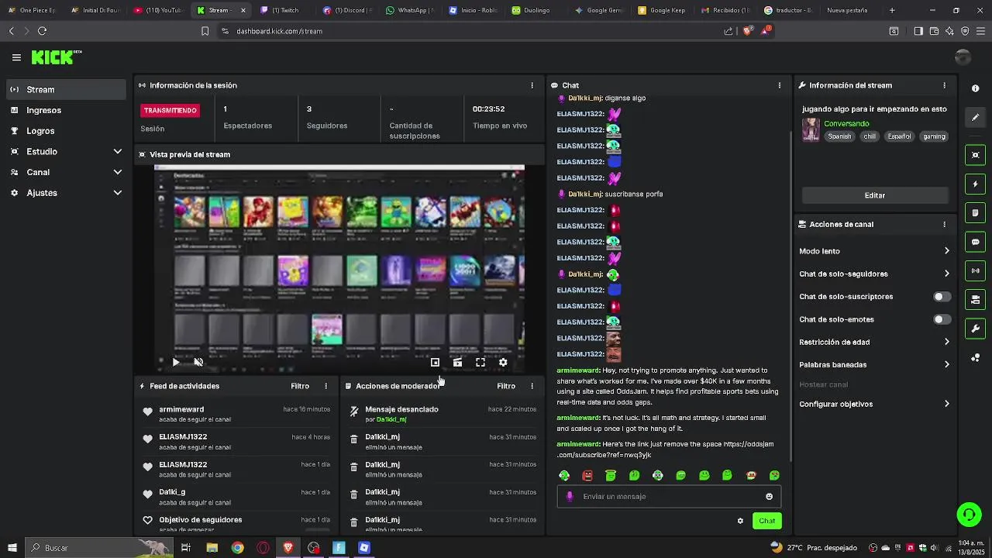Open Brave Shields icon in the address bar
This screenshot has width=992, height=558.
(747, 31)
